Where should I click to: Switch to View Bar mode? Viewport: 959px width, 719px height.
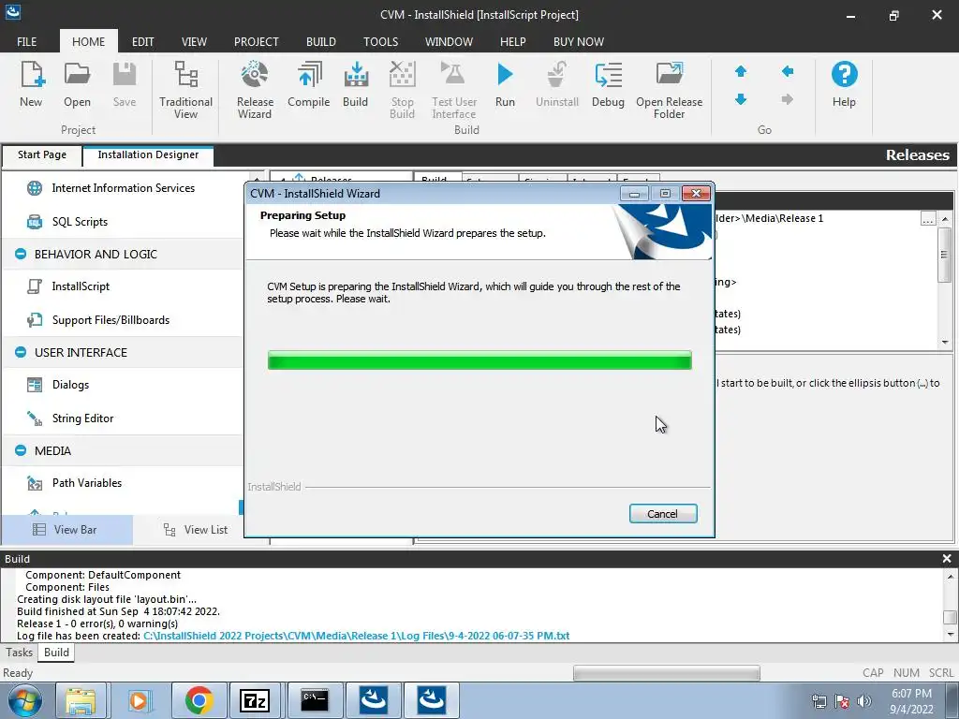tap(66, 530)
